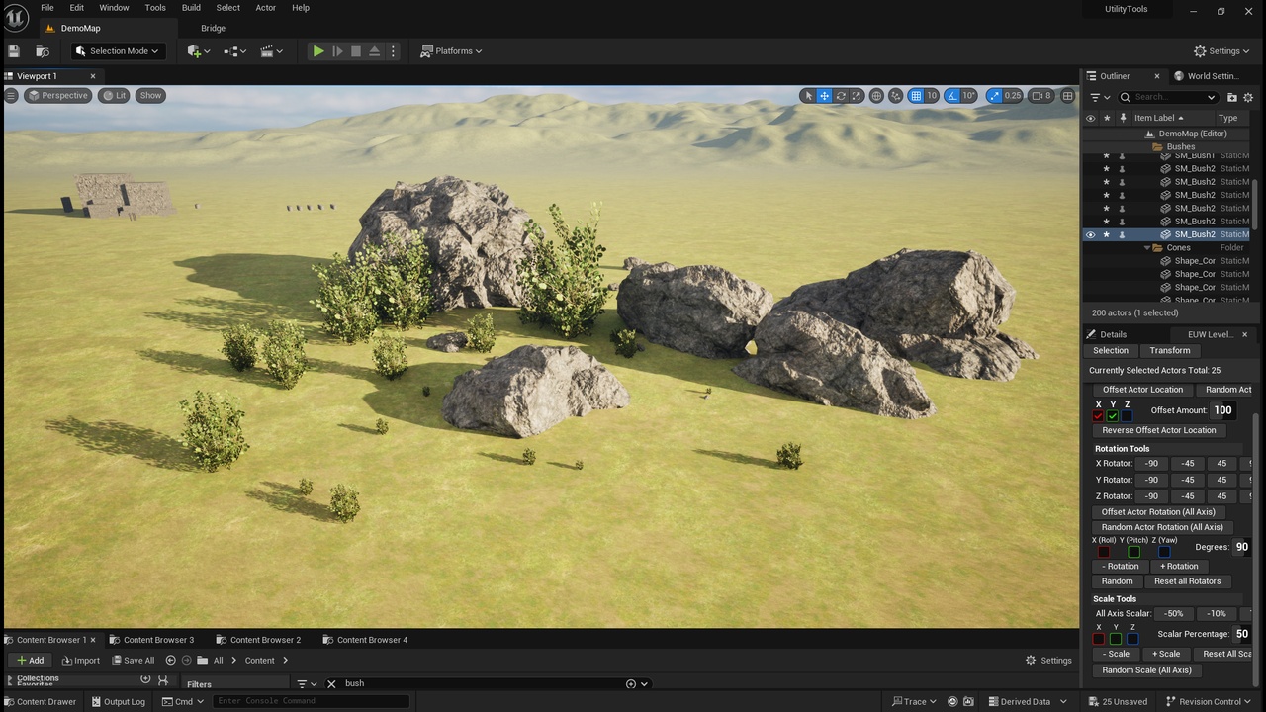Open the File menu
The image size is (1266, 712).
point(47,8)
